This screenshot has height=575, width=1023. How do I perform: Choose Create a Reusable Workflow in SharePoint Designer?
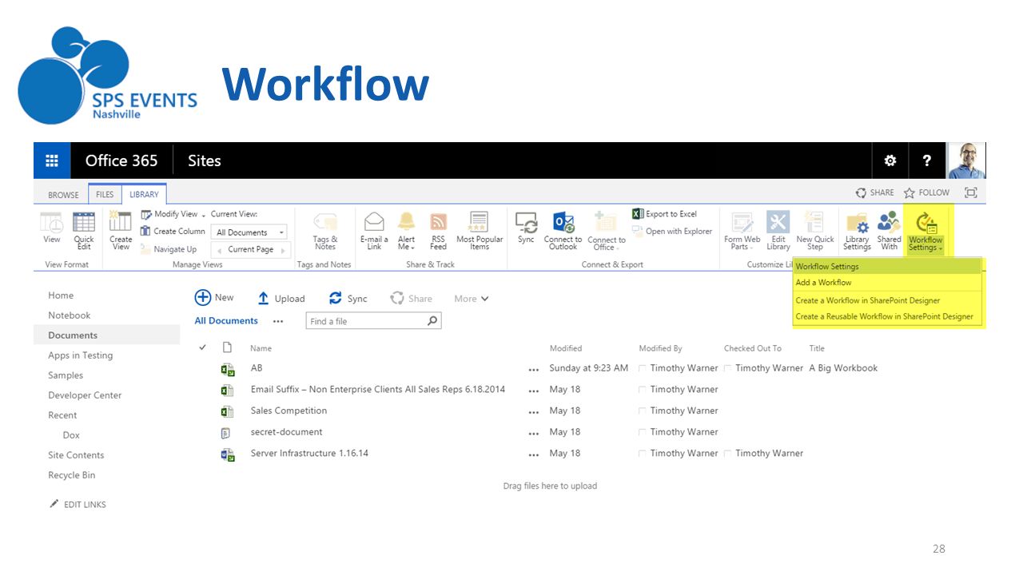[887, 316]
